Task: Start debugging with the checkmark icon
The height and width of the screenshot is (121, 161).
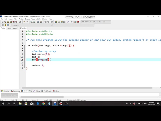Action: pyautogui.click(x=68, y=22)
